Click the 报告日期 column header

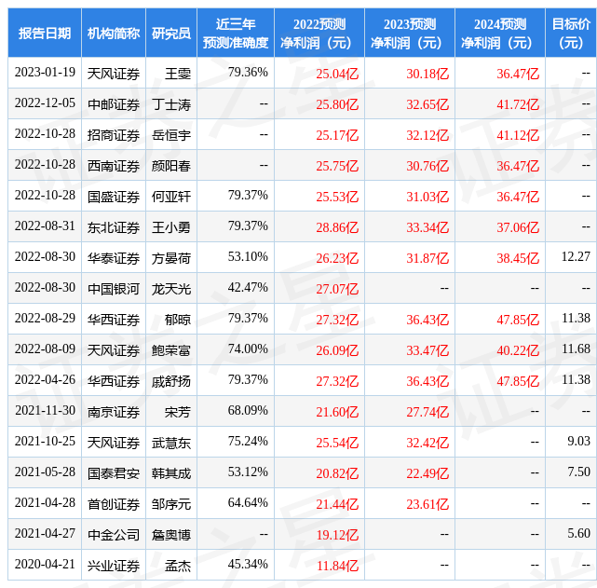click(45, 34)
